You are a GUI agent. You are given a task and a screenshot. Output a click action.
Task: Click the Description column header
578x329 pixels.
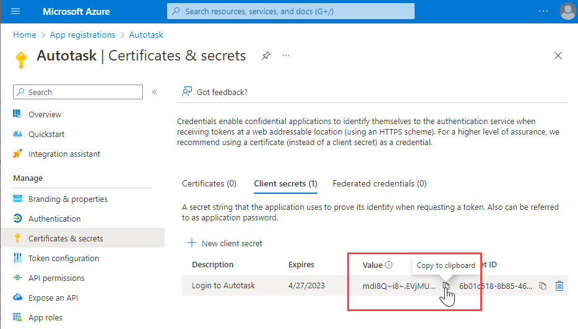pos(213,265)
